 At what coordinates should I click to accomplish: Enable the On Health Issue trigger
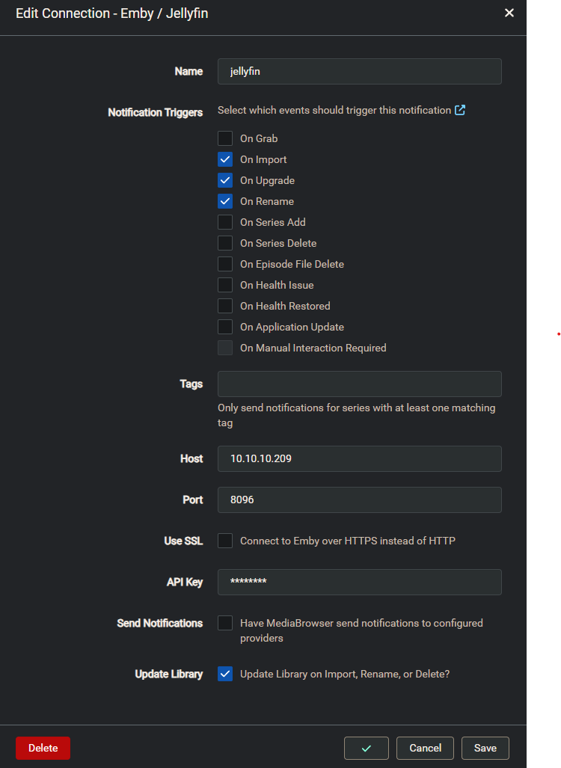(225, 285)
